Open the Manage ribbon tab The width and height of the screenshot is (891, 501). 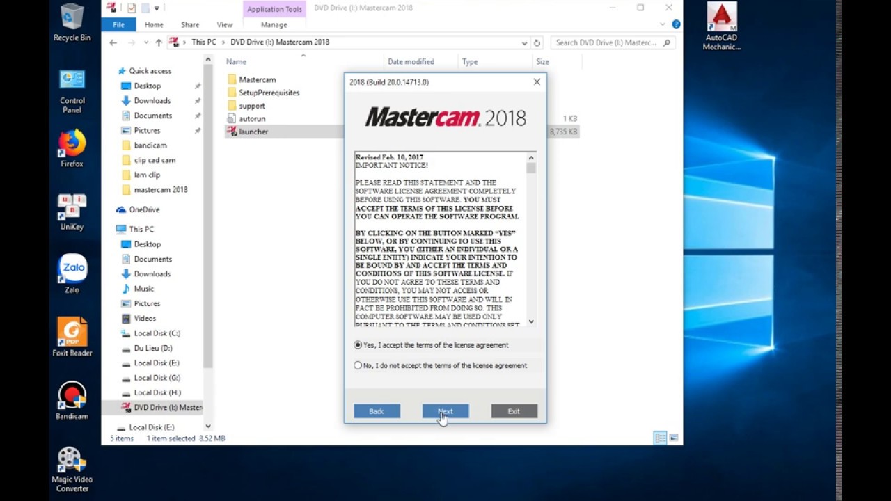[274, 24]
